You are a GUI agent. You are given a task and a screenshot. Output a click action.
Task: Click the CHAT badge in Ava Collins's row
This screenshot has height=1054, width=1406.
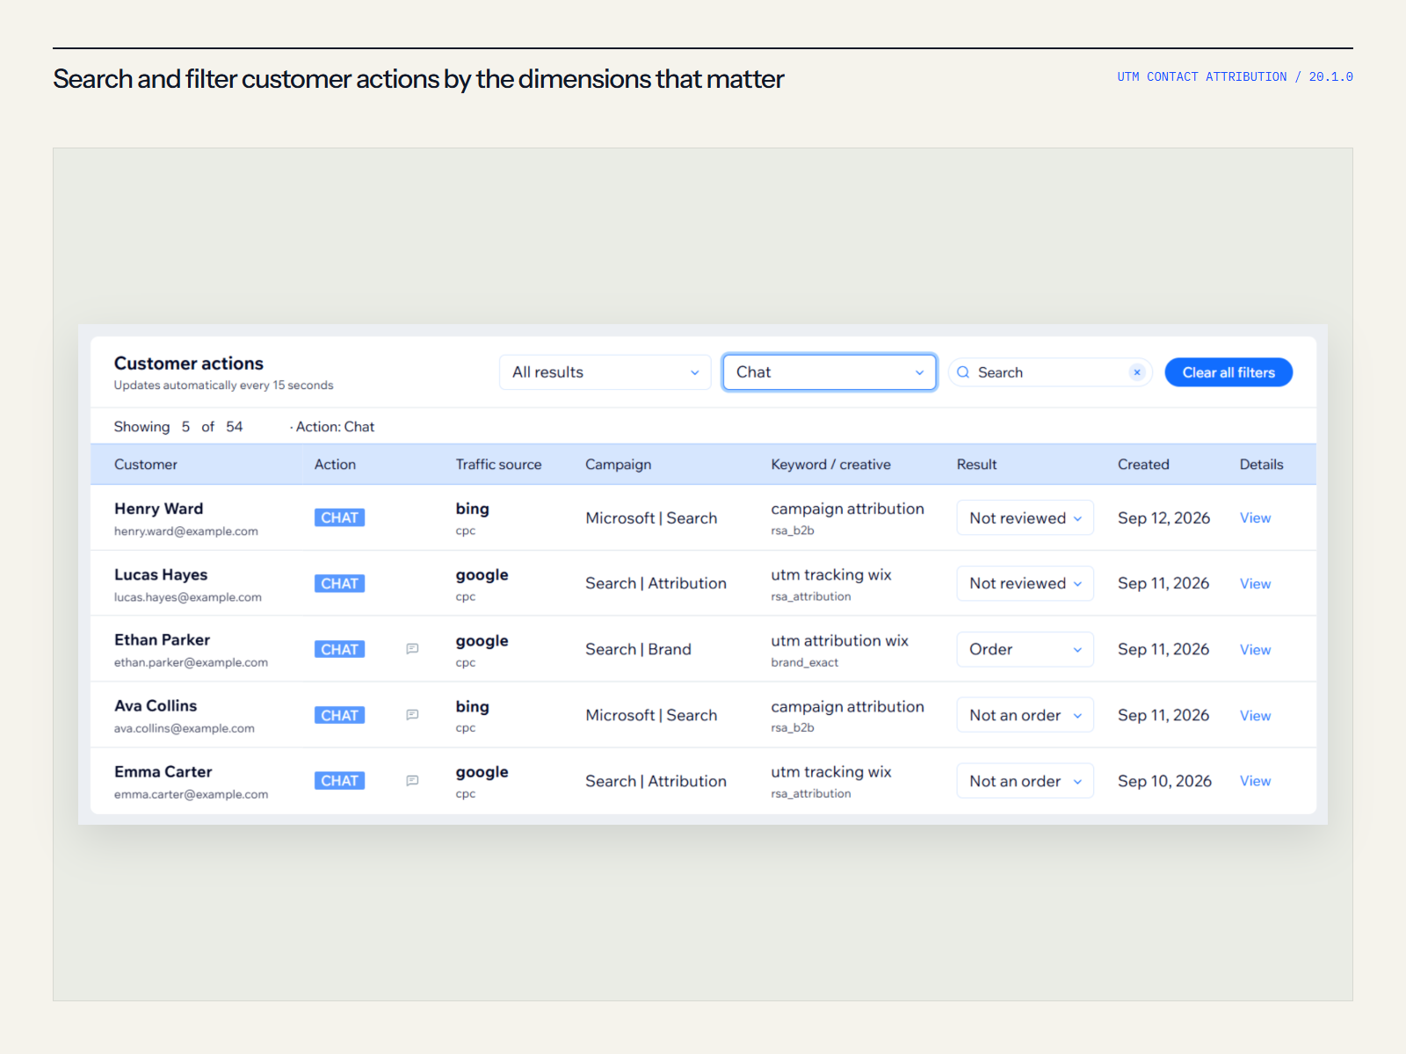[339, 716]
